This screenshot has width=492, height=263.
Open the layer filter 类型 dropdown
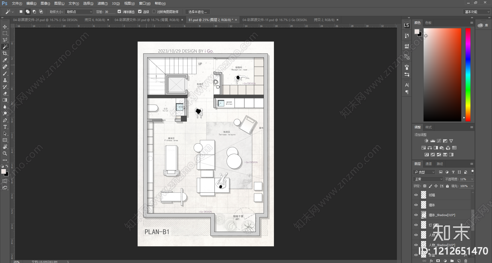425,172
